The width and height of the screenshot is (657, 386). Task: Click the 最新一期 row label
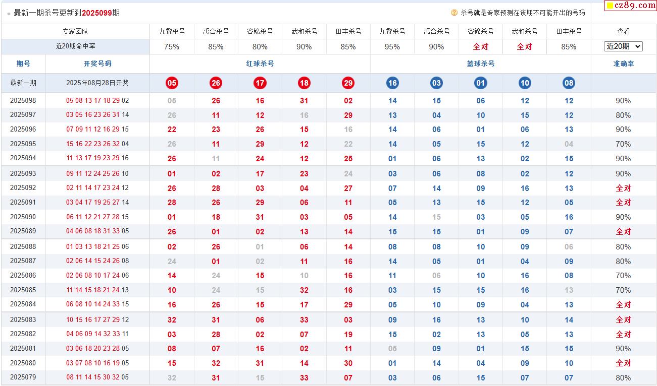click(23, 83)
